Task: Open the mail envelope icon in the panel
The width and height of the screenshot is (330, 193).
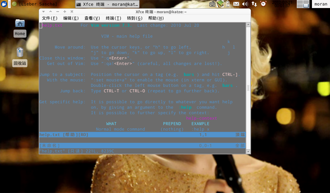Action: pos(236,4)
